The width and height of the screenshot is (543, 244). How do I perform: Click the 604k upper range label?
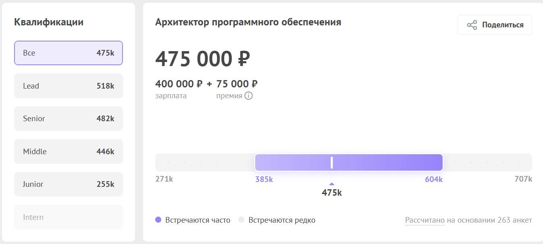[433, 179]
